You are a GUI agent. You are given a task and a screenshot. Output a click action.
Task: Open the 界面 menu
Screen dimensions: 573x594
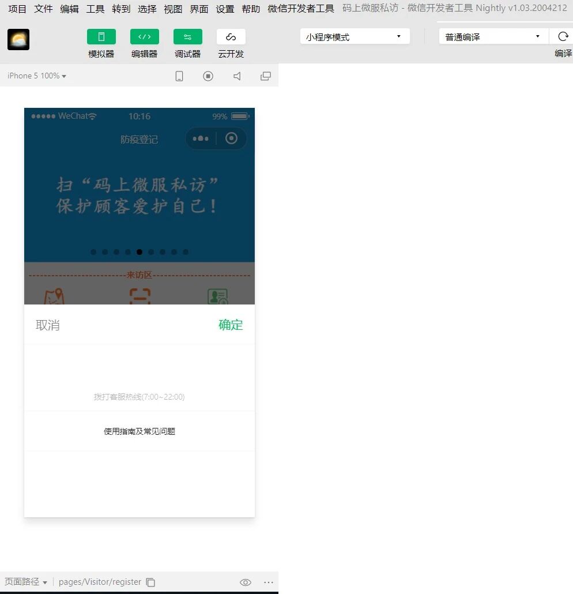point(199,9)
